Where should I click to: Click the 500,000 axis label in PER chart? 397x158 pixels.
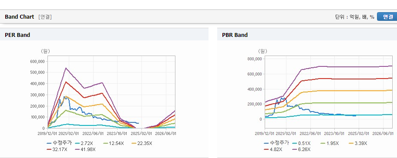click(x=38, y=72)
